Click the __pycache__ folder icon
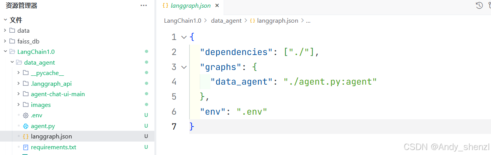Screen dimensions: 491x155 (x=26, y=73)
